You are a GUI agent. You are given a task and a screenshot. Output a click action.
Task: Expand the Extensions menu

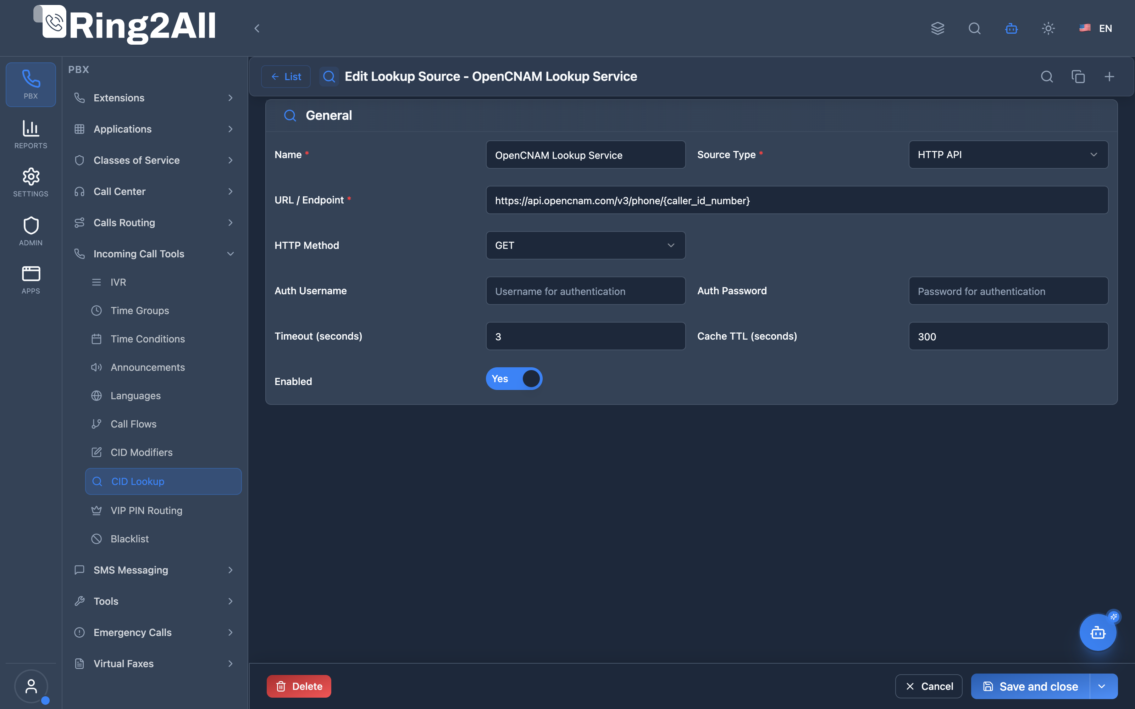(x=154, y=97)
